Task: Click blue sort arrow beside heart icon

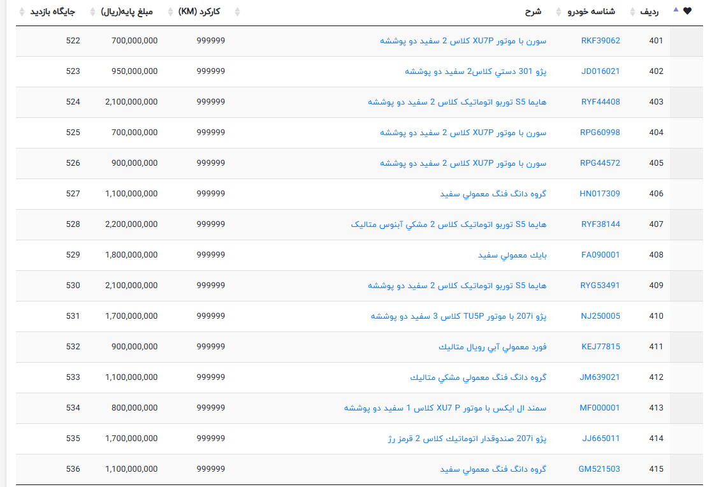Action: point(676,10)
